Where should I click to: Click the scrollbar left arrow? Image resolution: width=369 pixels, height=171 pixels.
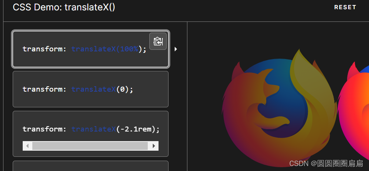[x=27, y=146]
